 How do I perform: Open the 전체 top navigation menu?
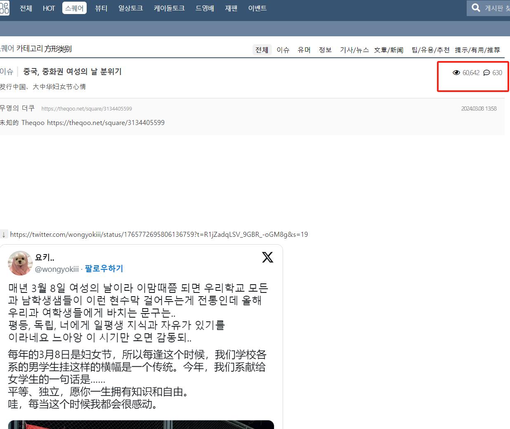point(26,8)
